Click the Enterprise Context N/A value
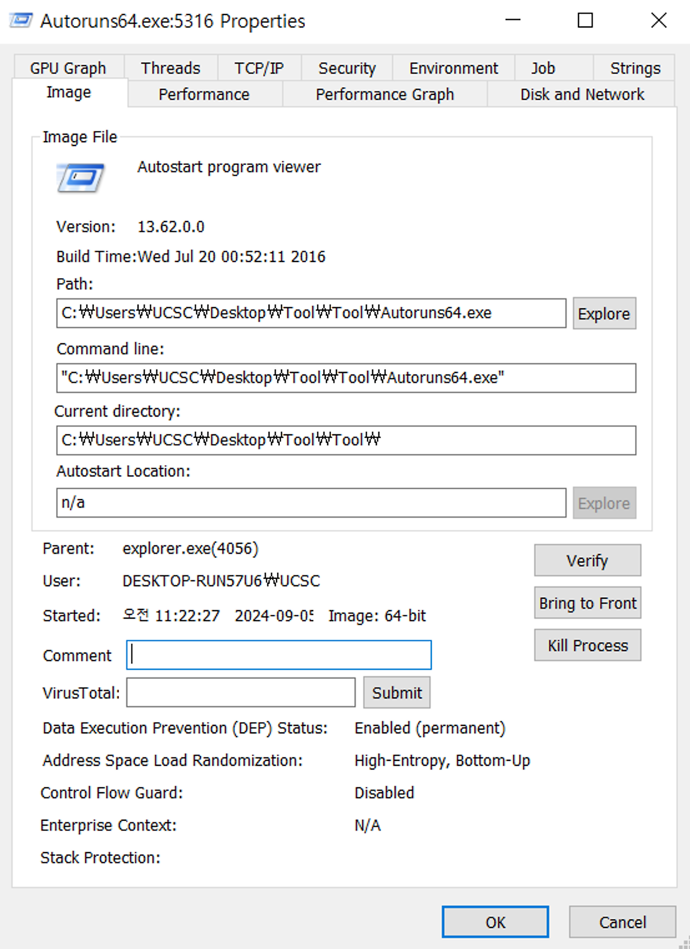Viewport: 690px width, 949px height. click(368, 825)
